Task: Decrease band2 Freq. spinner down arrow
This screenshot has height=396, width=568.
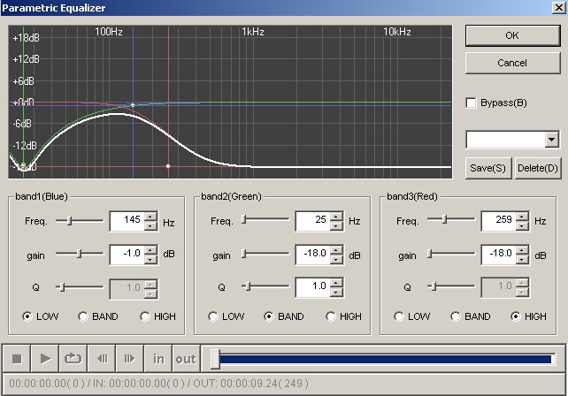Action: pos(336,225)
